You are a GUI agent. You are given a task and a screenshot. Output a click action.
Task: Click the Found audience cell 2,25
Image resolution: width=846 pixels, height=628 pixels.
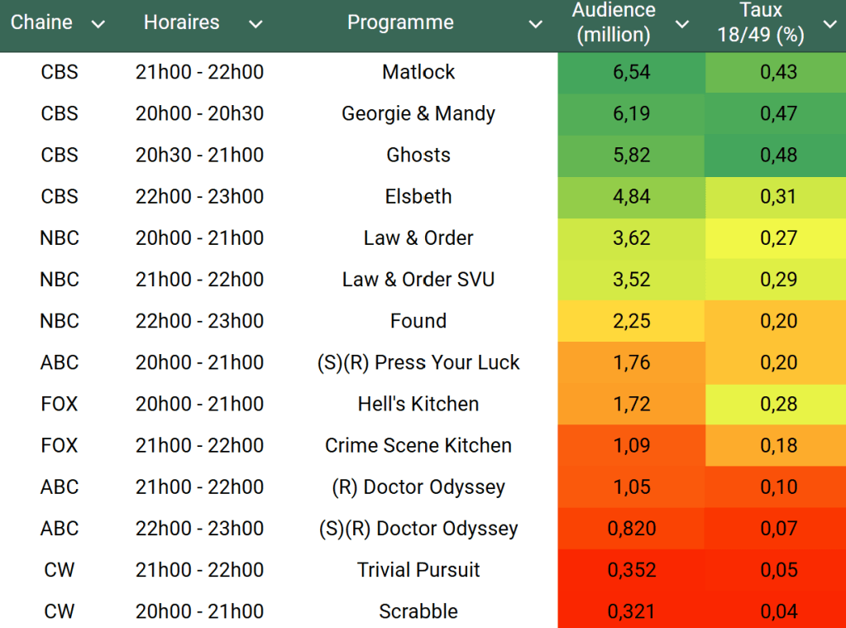[x=632, y=321]
